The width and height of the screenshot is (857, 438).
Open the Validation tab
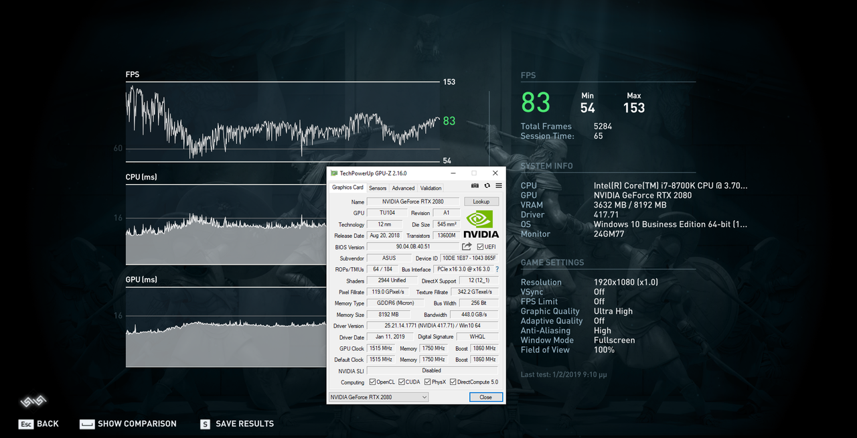click(431, 188)
